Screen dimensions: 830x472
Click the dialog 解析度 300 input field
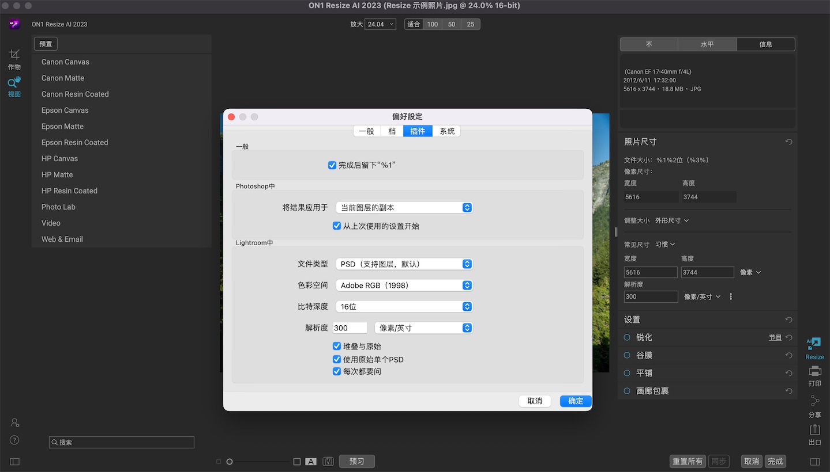pos(350,328)
